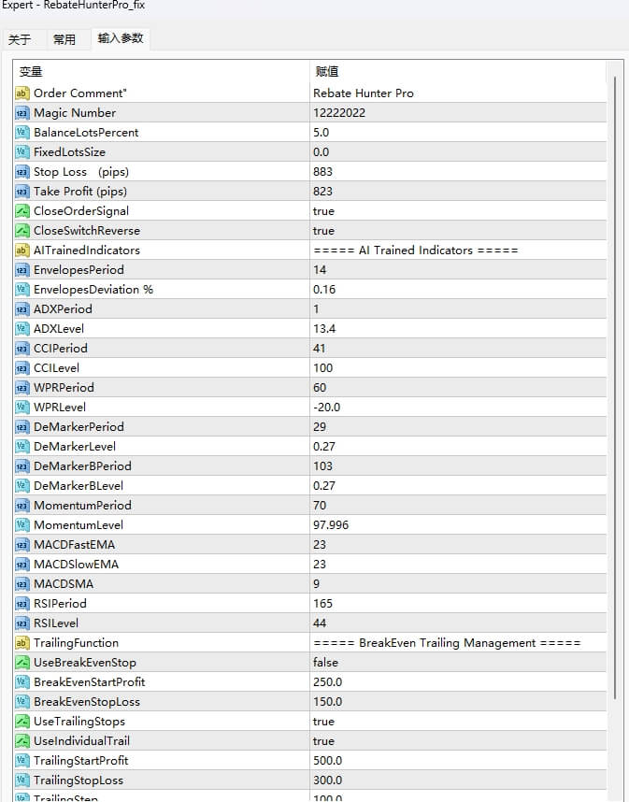Select the EnvelopesPeriod value 14
The height and width of the screenshot is (802, 629).
point(320,270)
